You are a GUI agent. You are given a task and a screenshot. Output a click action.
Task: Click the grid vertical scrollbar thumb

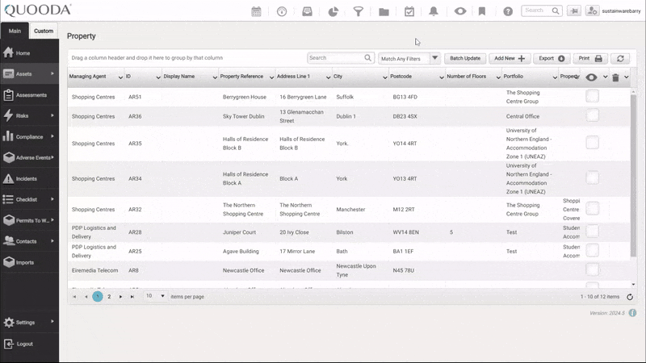633,177
